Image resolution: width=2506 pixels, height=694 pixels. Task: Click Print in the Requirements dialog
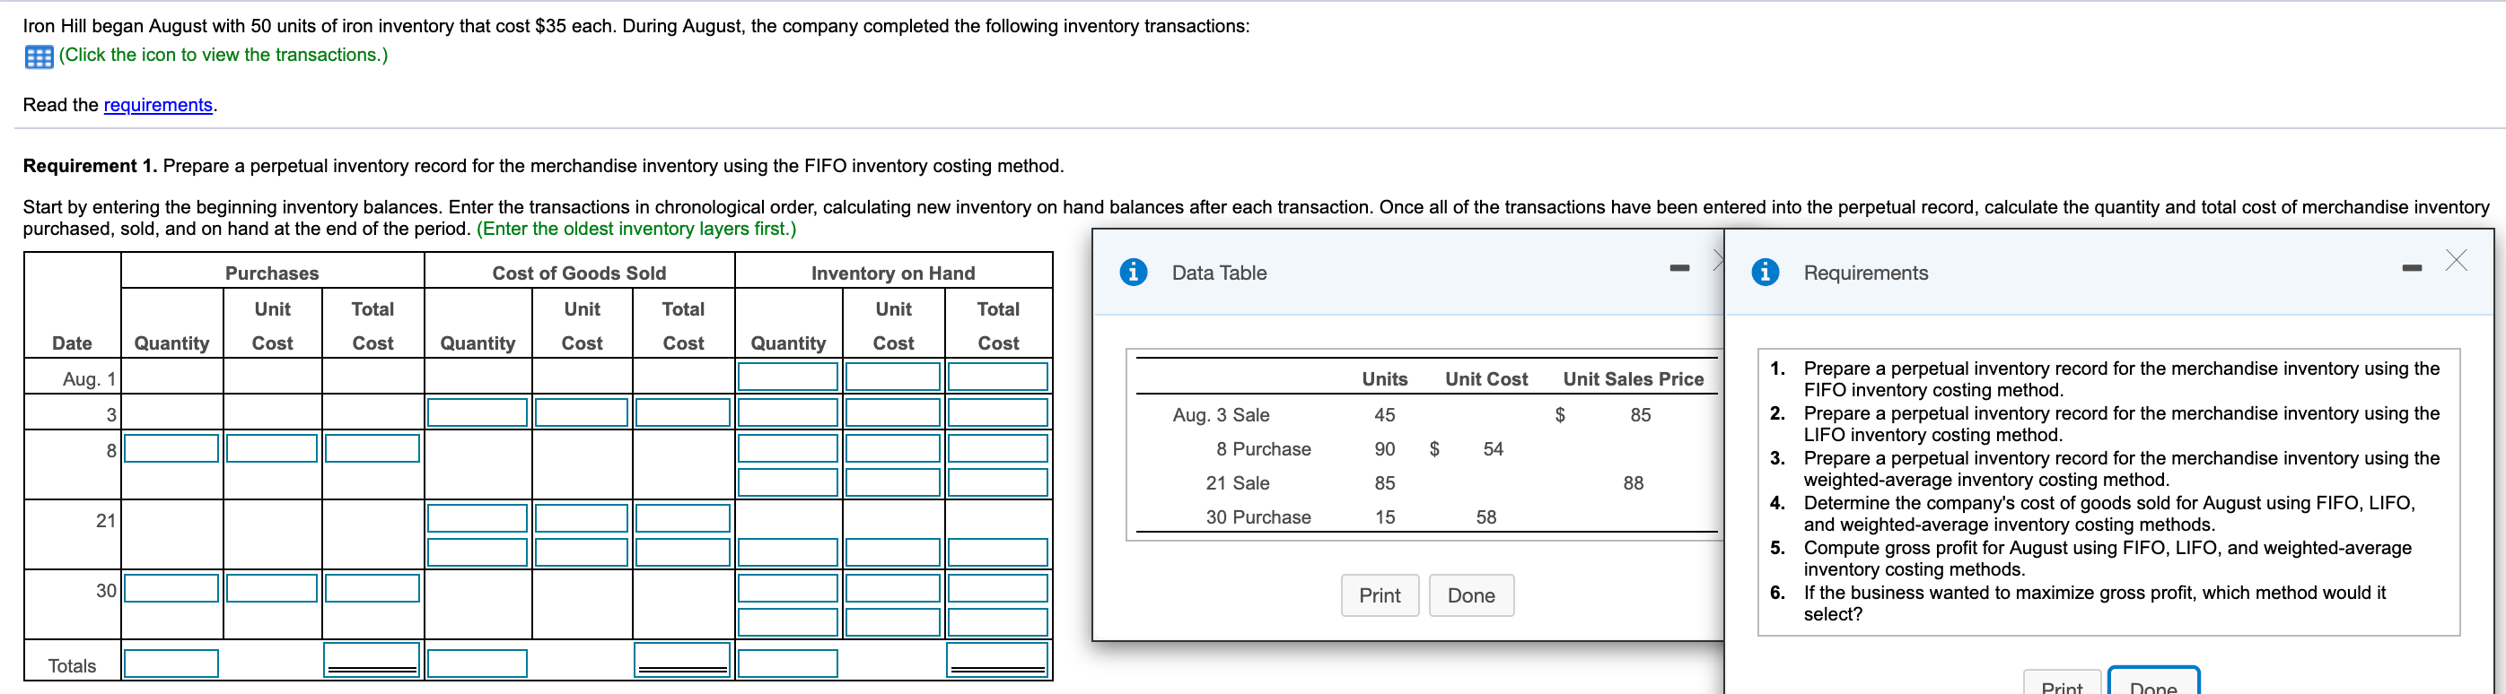[2063, 682]
